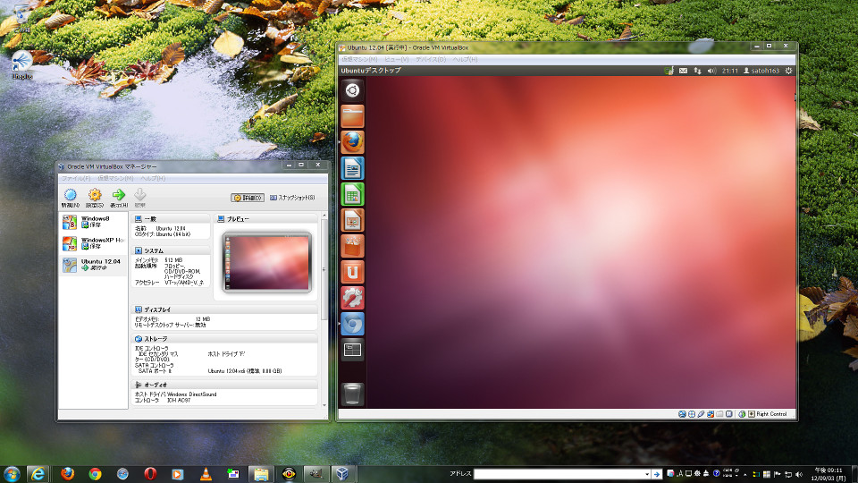Screen dimensions: 858x483
Task: Open LibreOffice Writer in Ubuntu launcher
Action: click(x=352, y=168)
